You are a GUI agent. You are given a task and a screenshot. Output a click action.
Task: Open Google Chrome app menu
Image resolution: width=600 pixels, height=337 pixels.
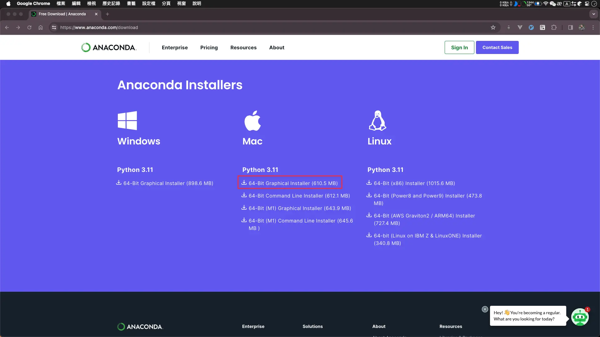33,3
